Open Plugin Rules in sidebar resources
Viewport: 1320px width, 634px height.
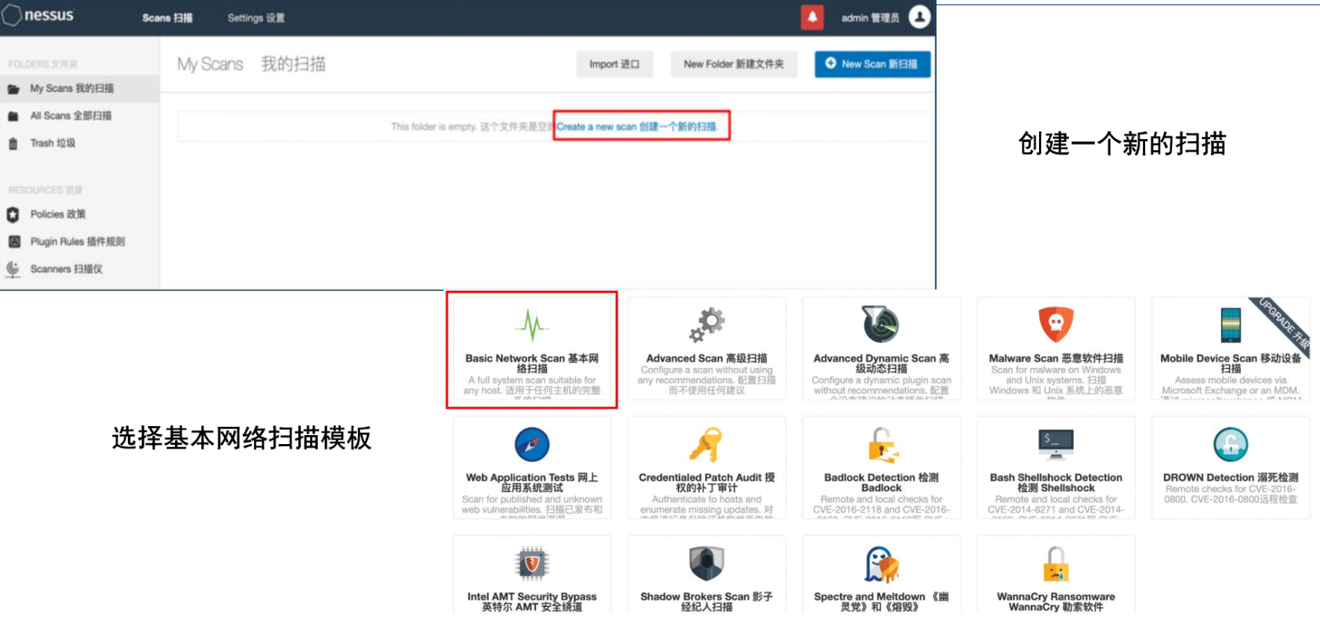(77, 241)
